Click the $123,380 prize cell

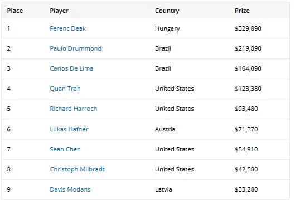pyautogui.click(x=248, y=89)
